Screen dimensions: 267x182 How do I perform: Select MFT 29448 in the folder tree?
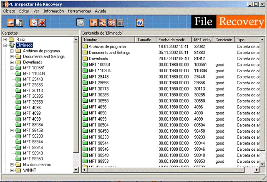[33, 79]
